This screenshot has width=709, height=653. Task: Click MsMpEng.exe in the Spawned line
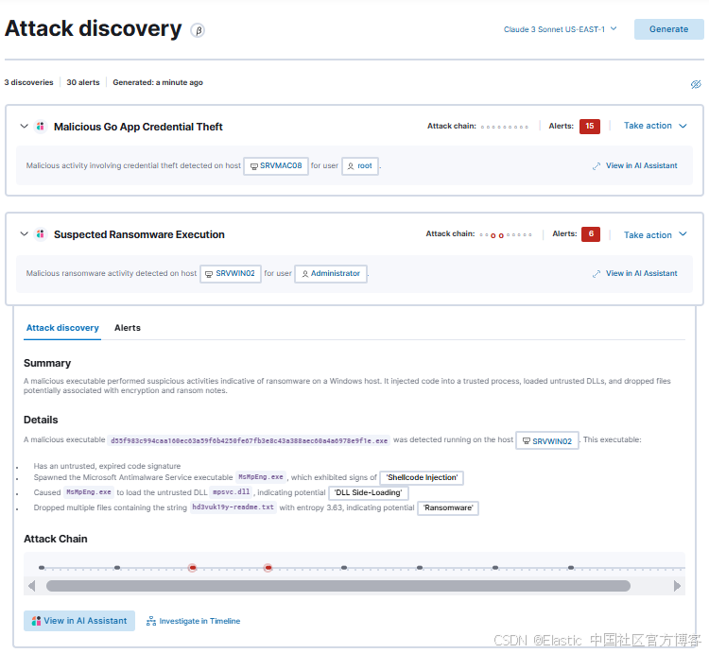point(261,477)
